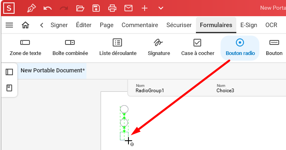Click the Soda PDF logo icon
The image size is (286, 150).
[x=9, y=8]
